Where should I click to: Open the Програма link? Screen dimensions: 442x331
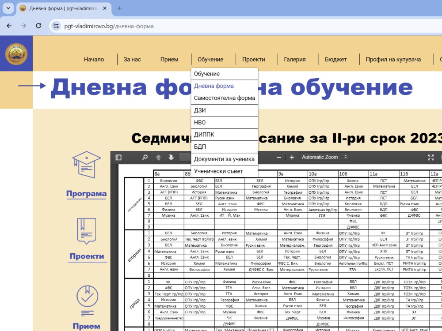coord(86,194)
